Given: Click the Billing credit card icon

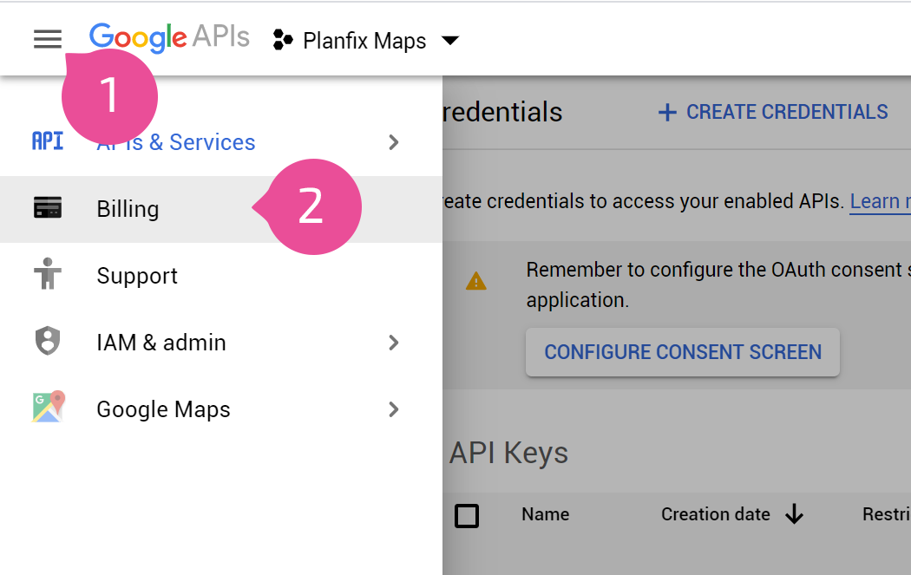Looking at the screenshot, I should (x=48, y=207).
